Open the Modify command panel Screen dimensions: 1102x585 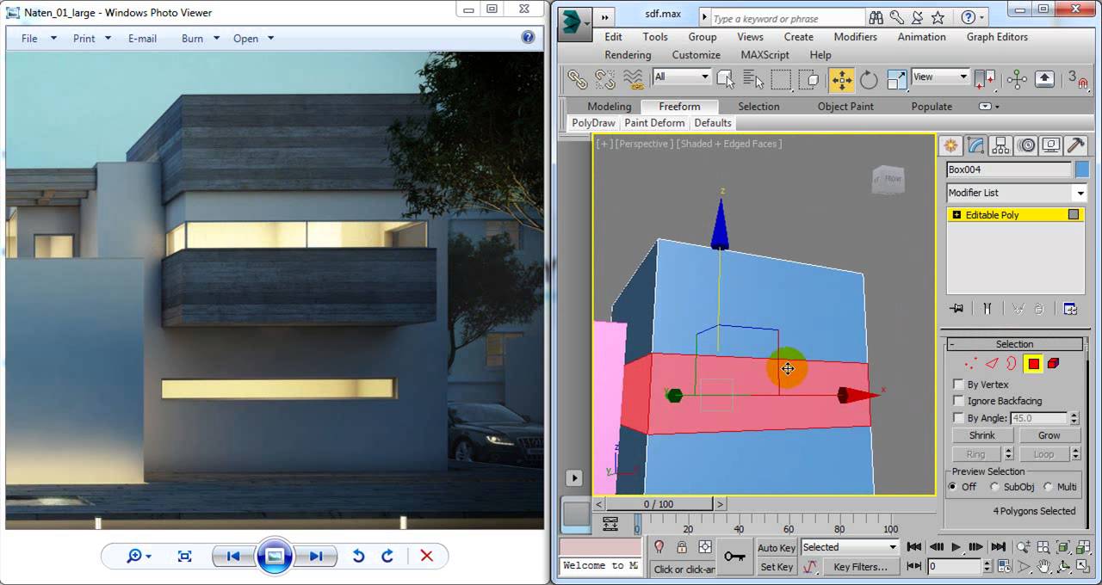(975, 145)
